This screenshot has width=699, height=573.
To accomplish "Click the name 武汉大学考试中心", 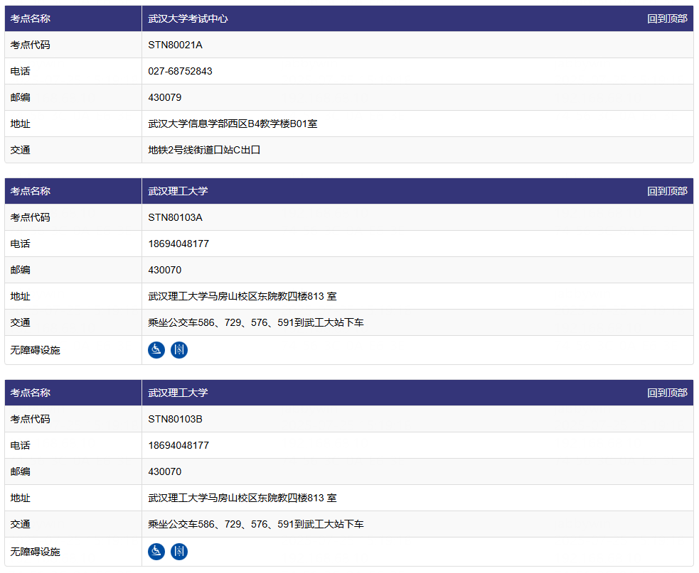I will point(188,18).
